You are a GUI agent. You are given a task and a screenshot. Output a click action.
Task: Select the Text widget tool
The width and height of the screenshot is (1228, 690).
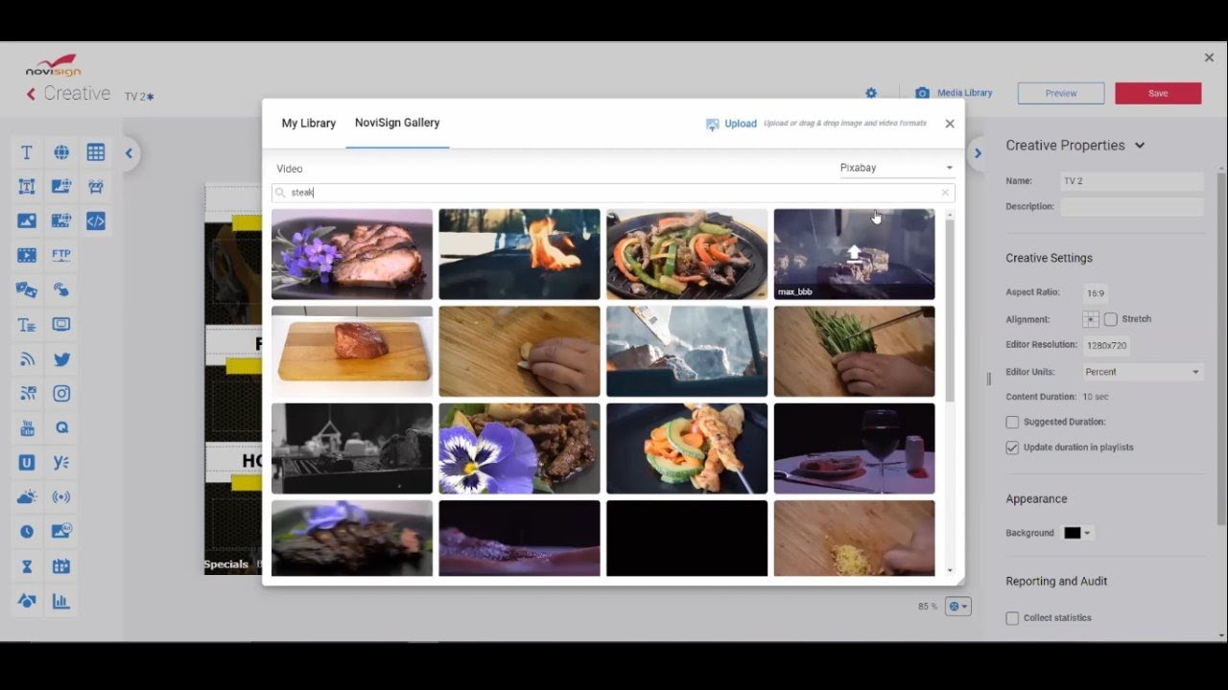(x=27, y=152)
